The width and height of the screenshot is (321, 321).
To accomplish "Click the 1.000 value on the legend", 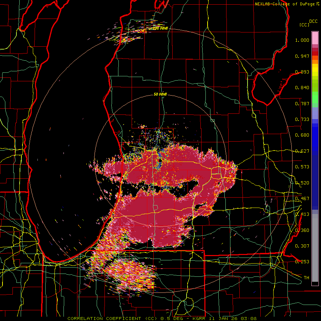I will 302,40.
